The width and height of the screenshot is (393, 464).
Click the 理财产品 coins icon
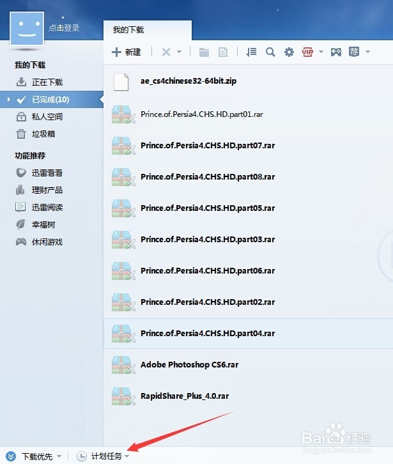20,190
